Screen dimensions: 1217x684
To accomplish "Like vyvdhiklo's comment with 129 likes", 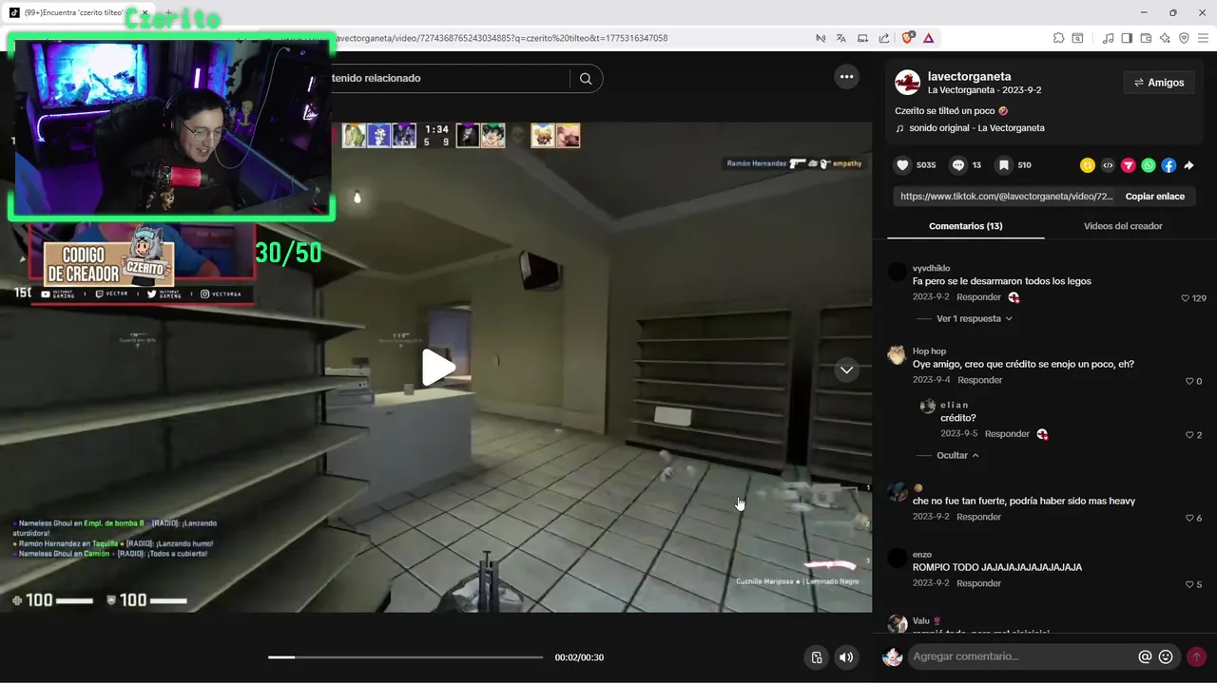I will [1186, 298].
